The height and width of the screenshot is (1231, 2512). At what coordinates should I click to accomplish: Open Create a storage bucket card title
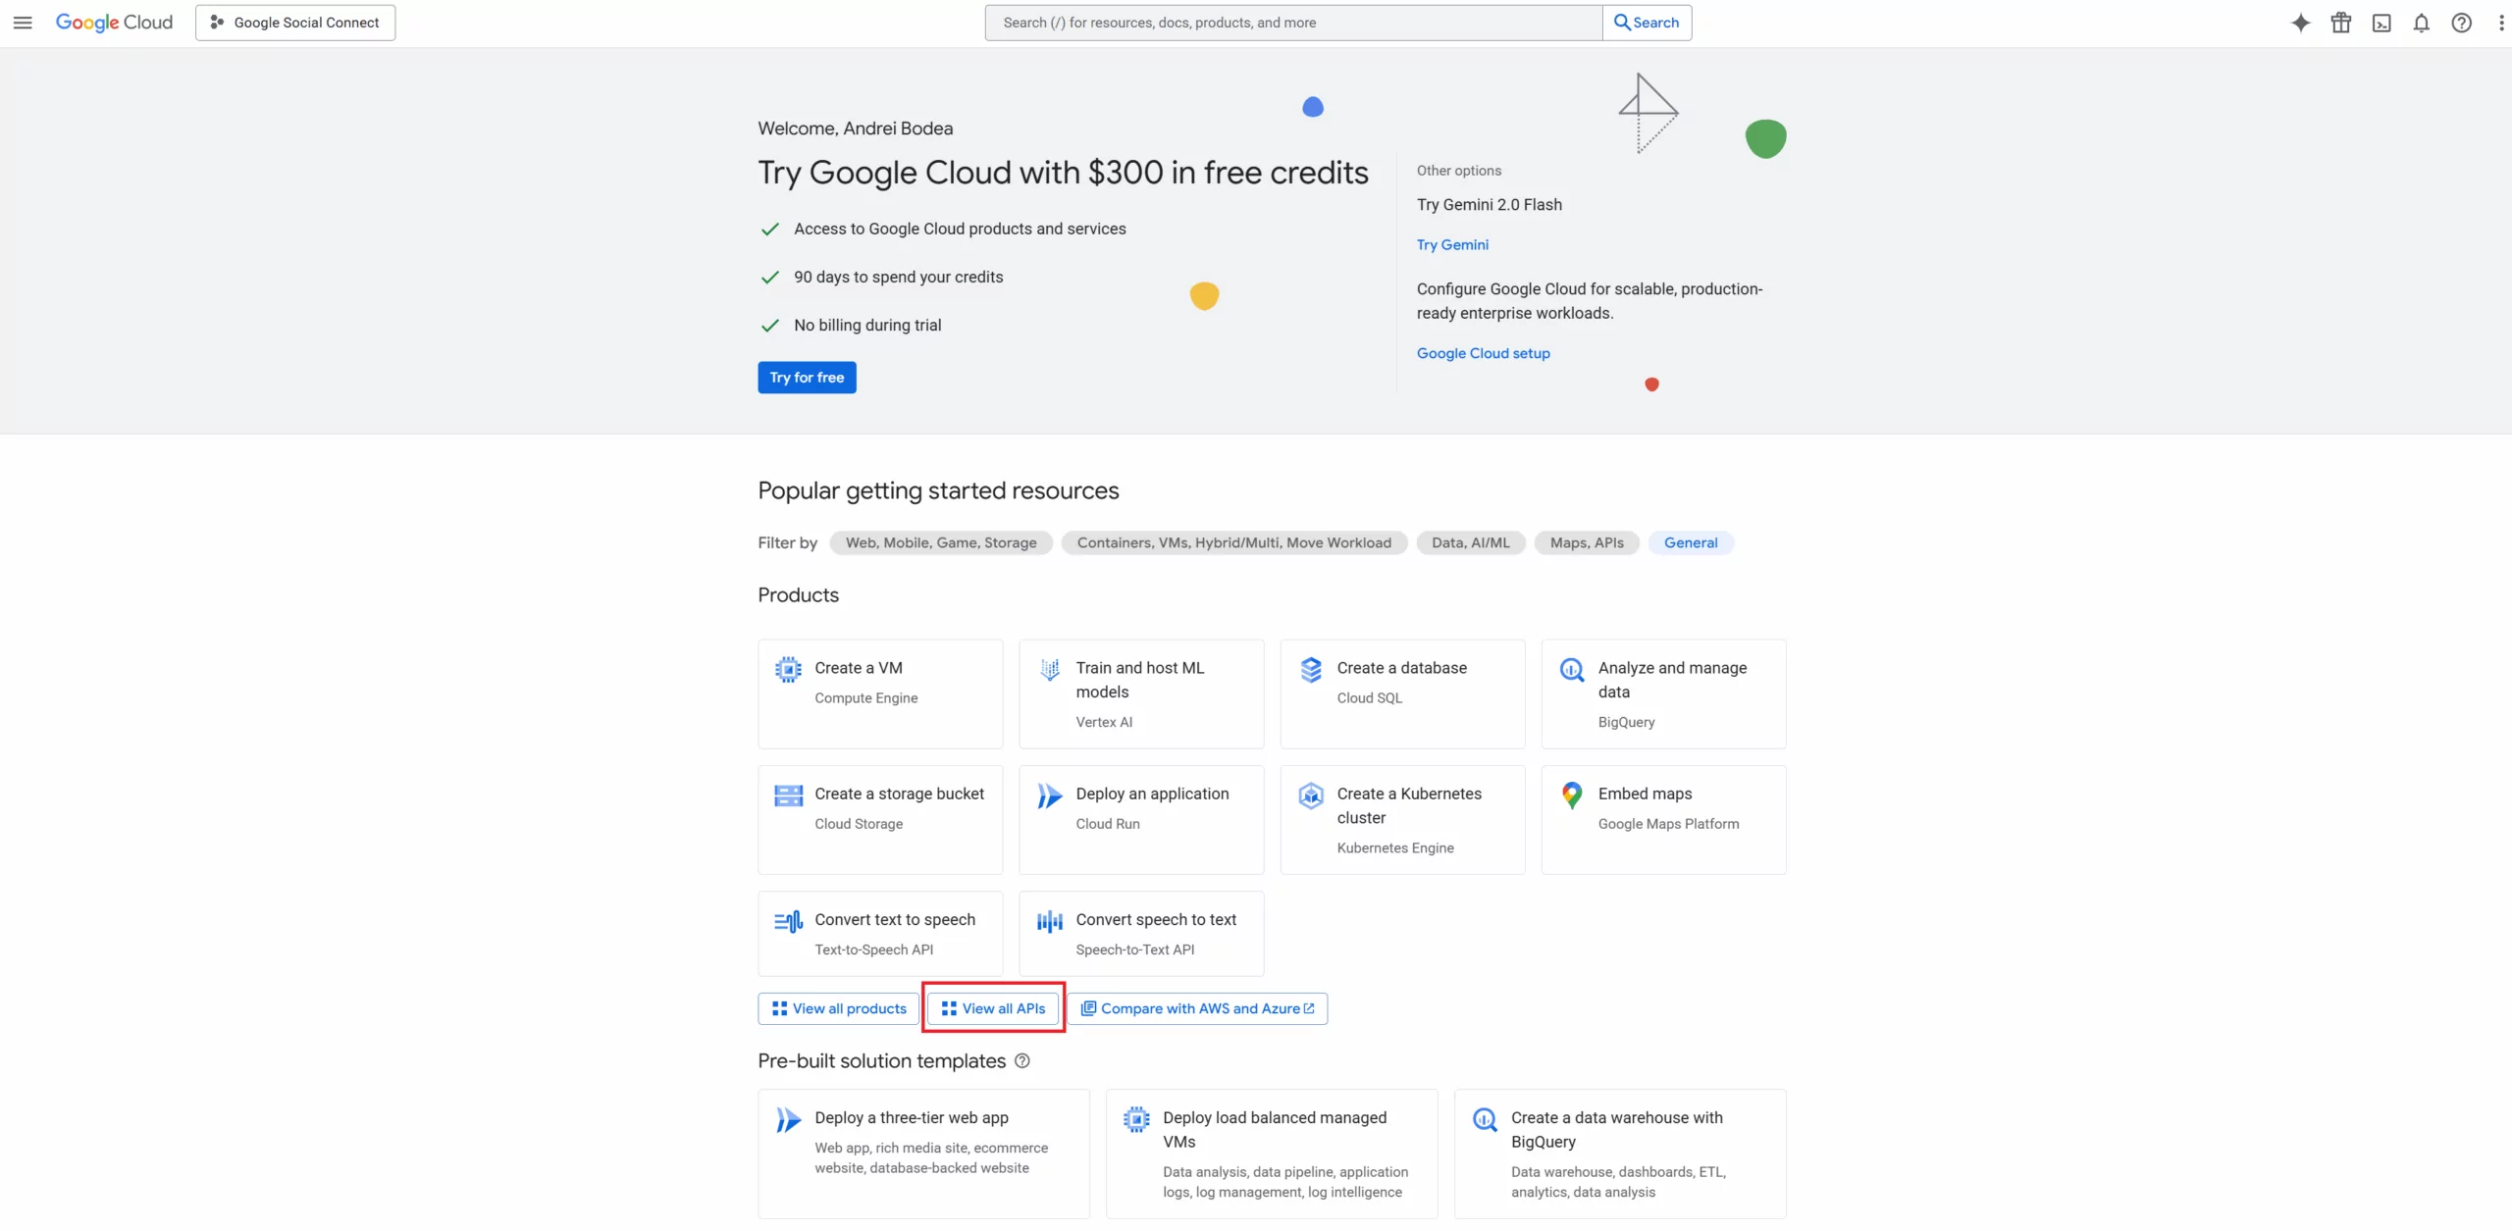tap(899, 794)
